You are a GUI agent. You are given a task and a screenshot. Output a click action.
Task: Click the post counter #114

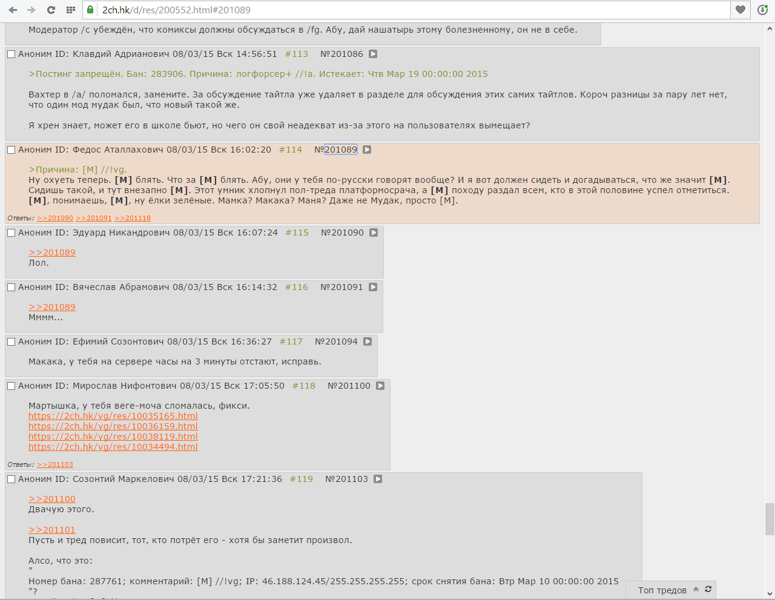291,150
